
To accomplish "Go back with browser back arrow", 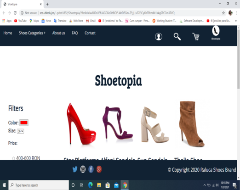I will pyautogui.click(x=4, y=13).
